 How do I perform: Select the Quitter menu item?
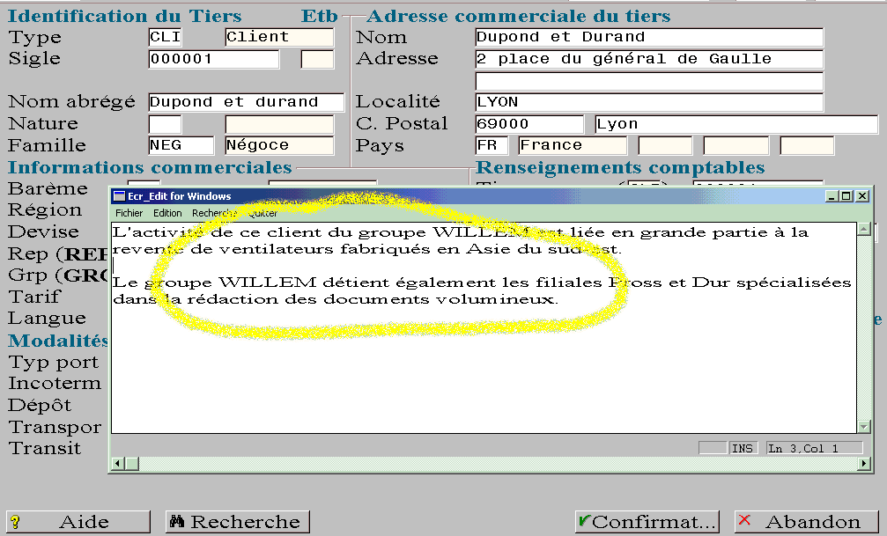pos(263,213)
